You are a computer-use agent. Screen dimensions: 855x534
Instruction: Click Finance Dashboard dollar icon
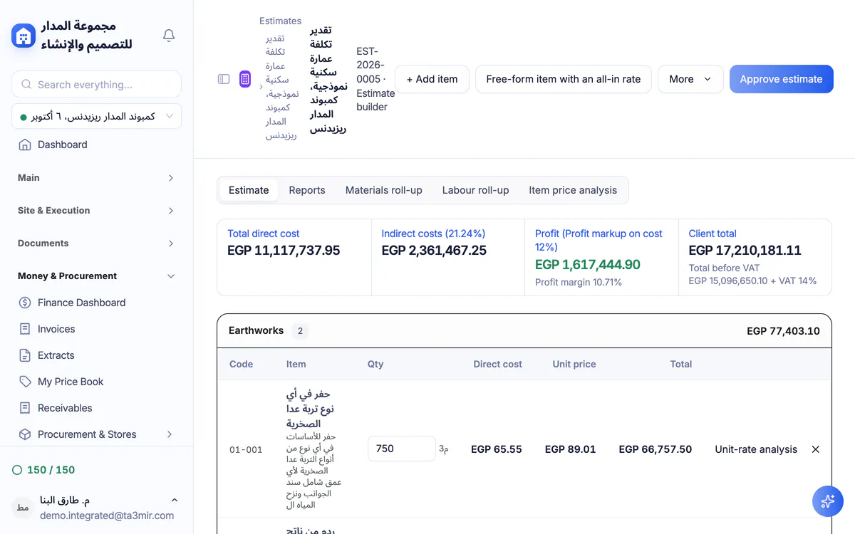[25, 303]
